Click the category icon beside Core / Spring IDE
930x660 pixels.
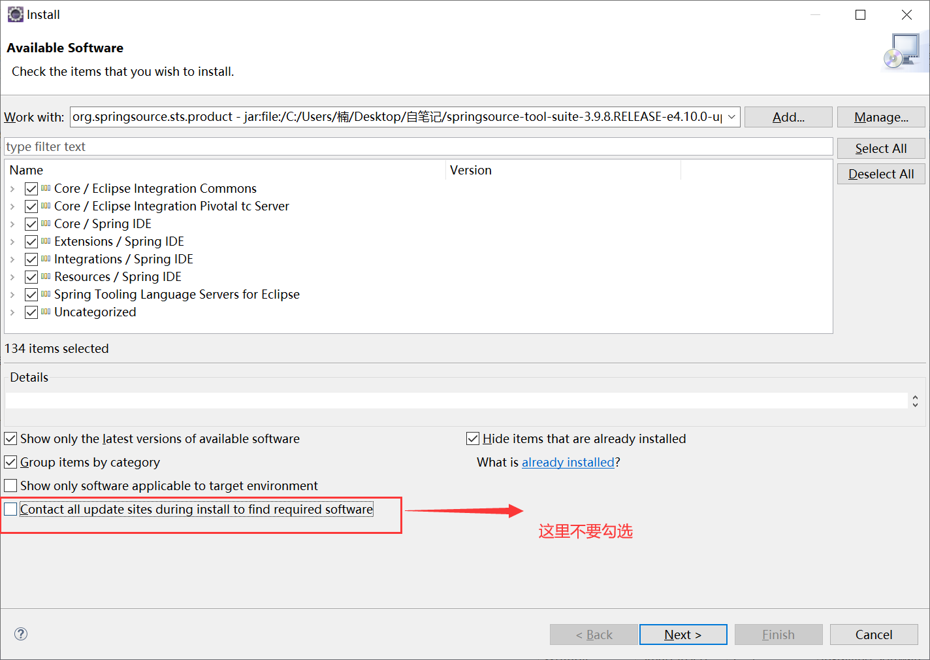click(x=46, y=223)
